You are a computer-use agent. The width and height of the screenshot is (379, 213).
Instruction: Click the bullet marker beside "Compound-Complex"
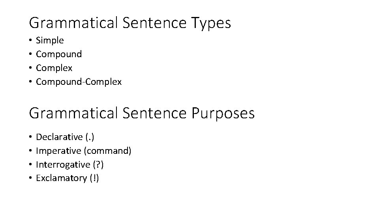click(x=30, y=82)
